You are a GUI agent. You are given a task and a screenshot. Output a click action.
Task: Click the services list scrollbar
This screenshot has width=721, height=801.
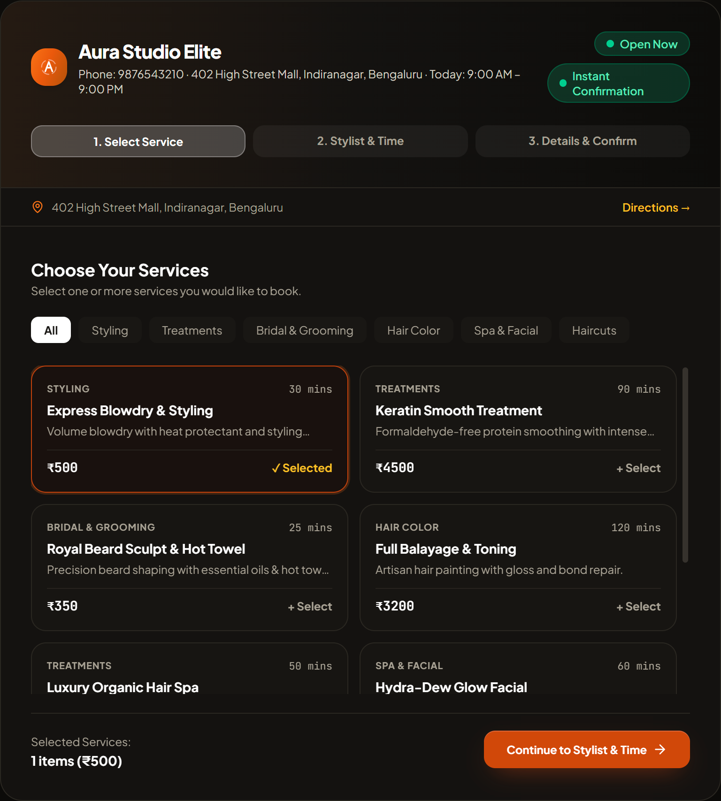[x=685, y=465]
